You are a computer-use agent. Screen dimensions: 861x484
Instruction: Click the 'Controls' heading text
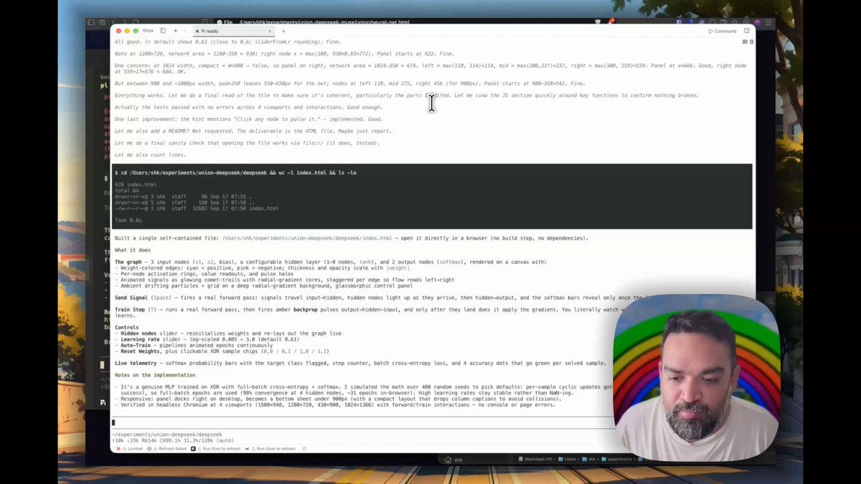(127, 327)
